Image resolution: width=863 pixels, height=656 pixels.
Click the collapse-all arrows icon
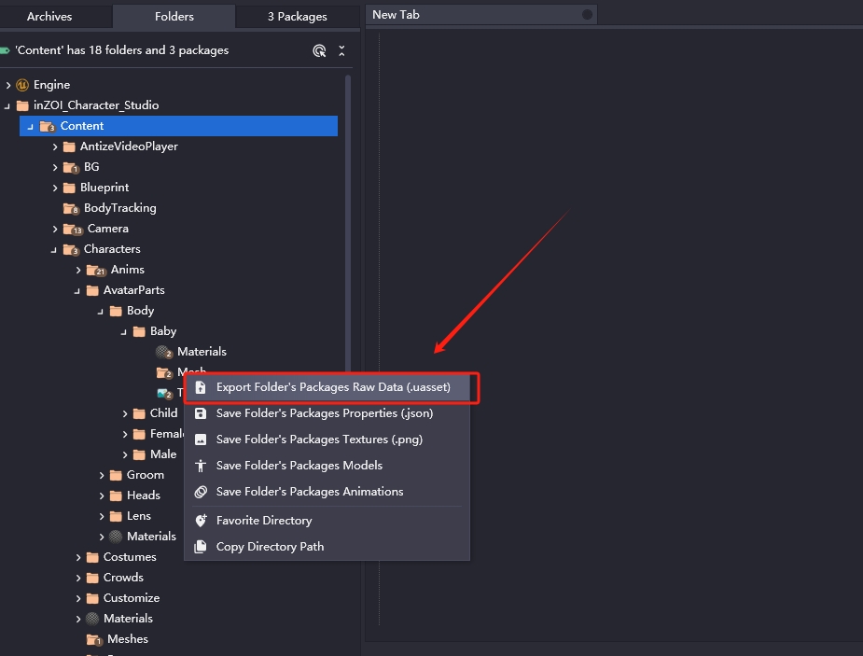tap(341, 50)
